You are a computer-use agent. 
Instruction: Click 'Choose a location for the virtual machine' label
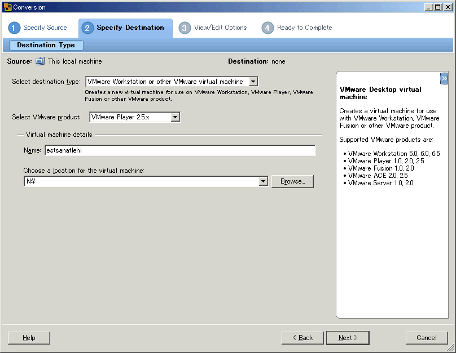click(84, 170)
